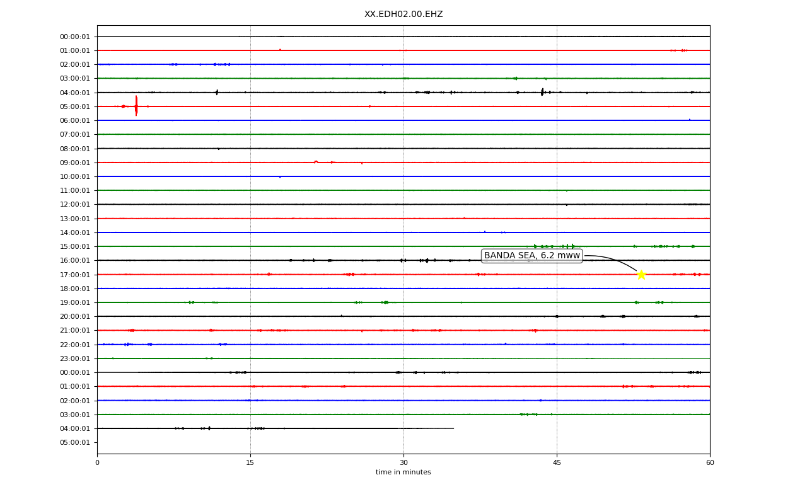This screenshot has width=807, height=504.
Task: Click the bottom 05:00:01 row label
Action: click(75, 442)
